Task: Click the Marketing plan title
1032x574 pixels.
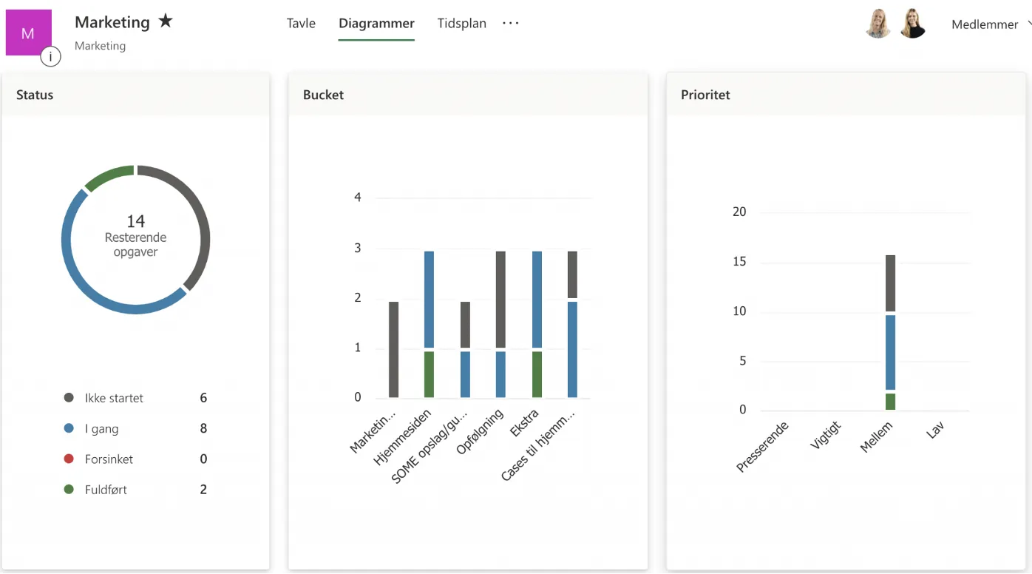Action: [112, 22]
